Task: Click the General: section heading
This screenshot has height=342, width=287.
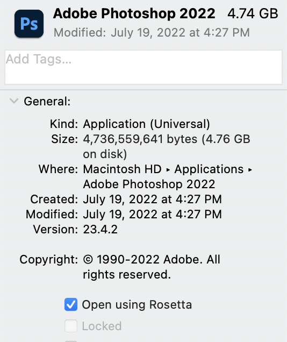Action: (x=47, y=102)
